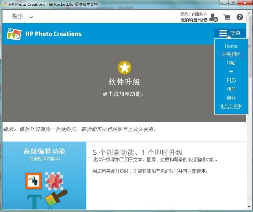Select 相册 in the menu
Image resolution: width=253 pixels, height=212 pixels.
click(231, 89)
